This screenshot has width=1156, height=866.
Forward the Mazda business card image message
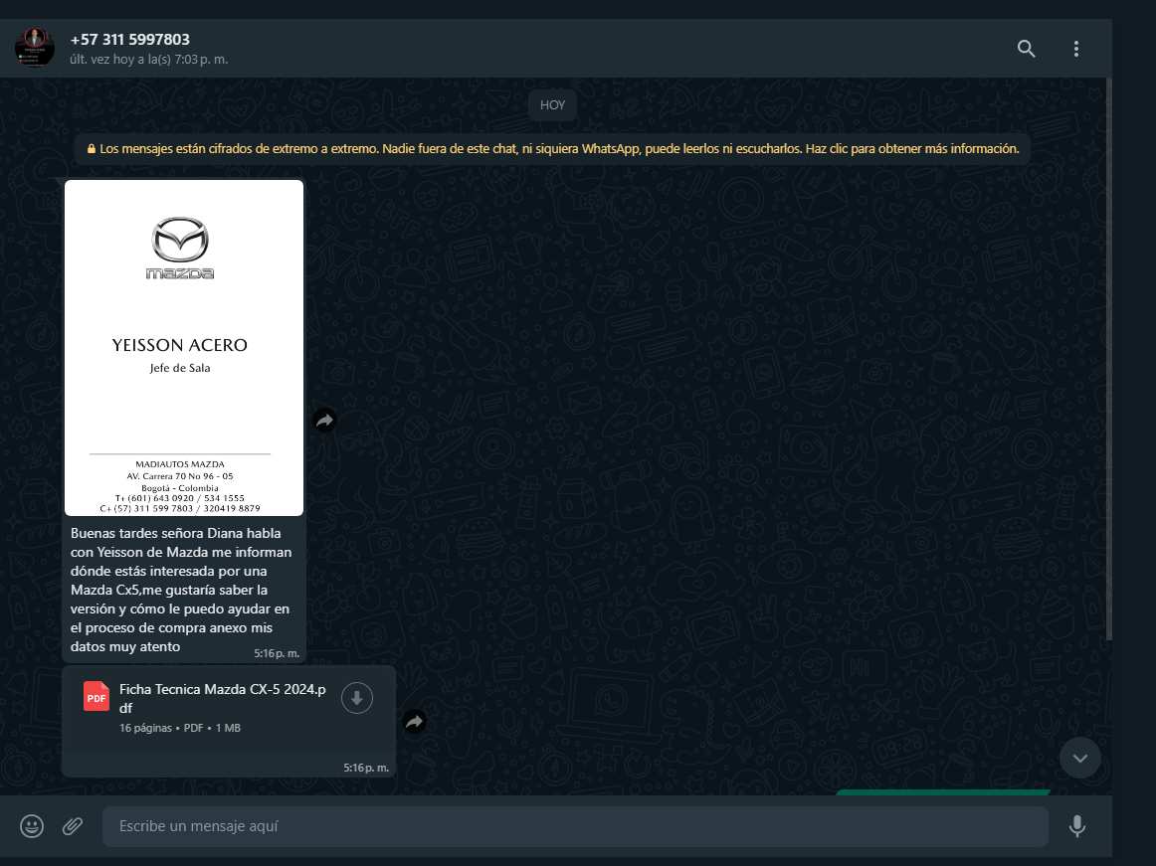pos(324,421)
